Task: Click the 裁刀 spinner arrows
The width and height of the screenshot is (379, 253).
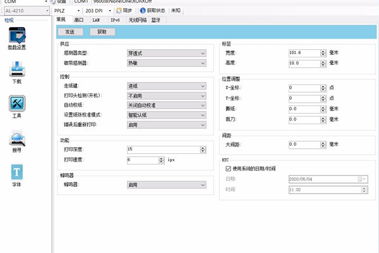Action: [x=323, y=120]
